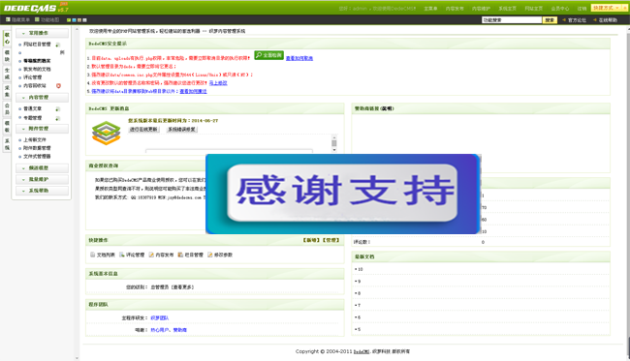This screenshot has height=361, width=630.
Task: Open 专题管理 in the sidebar
Action: click(32, 118)
